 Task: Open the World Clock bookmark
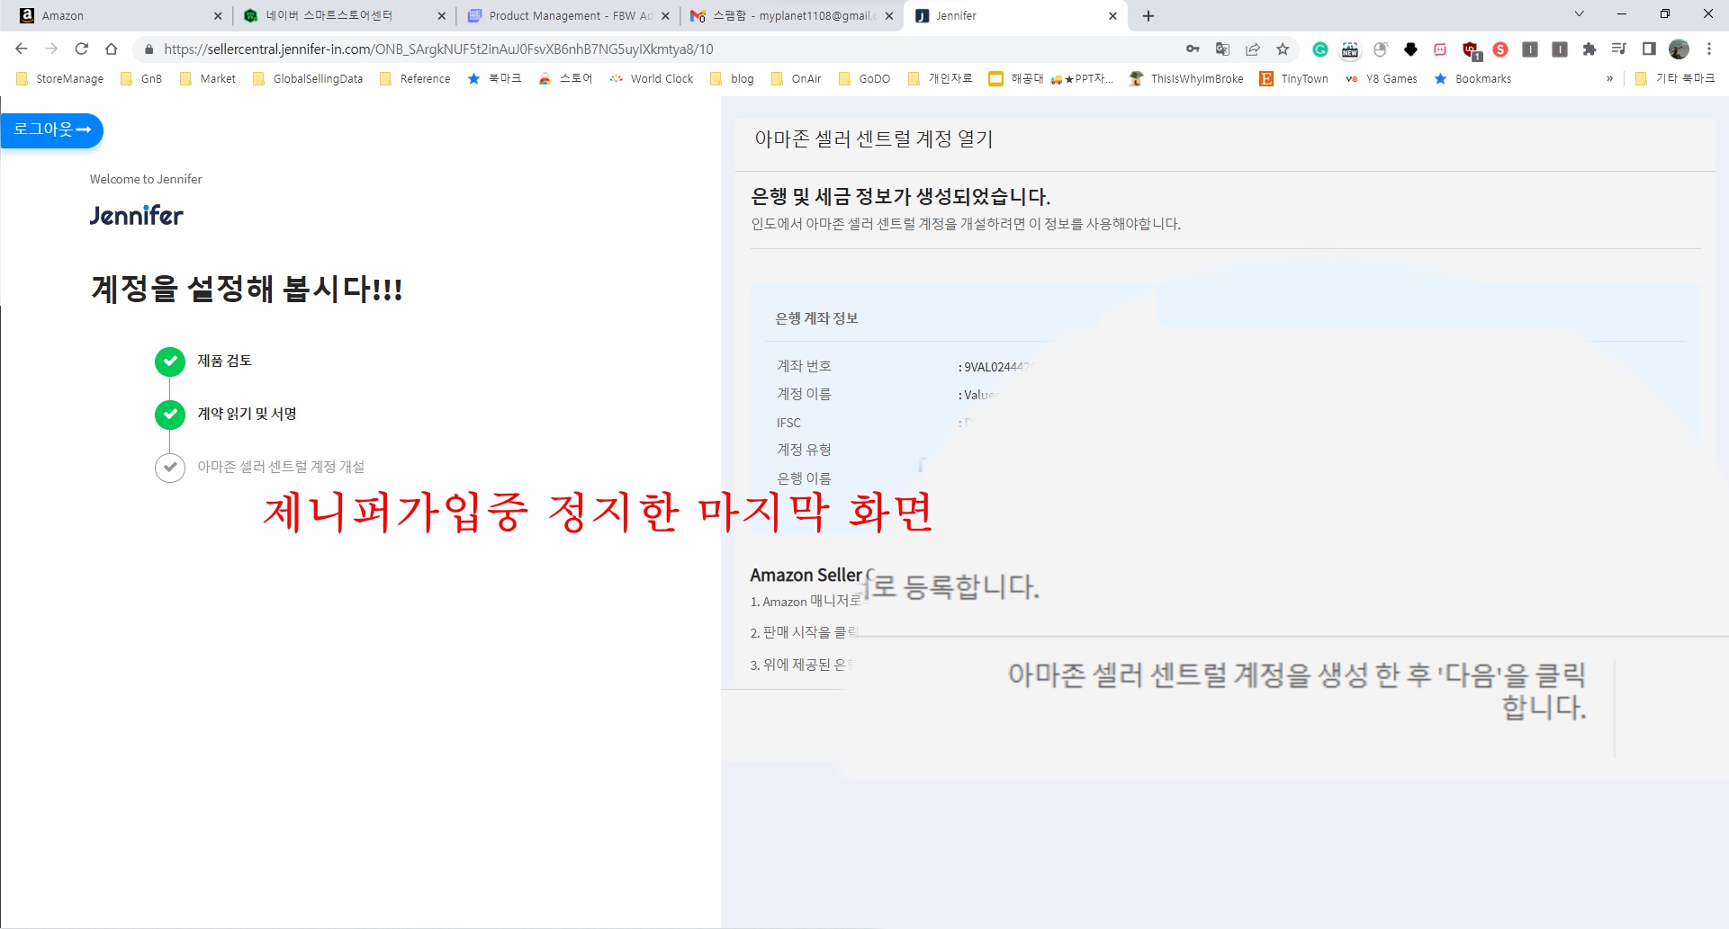[652, 79]
